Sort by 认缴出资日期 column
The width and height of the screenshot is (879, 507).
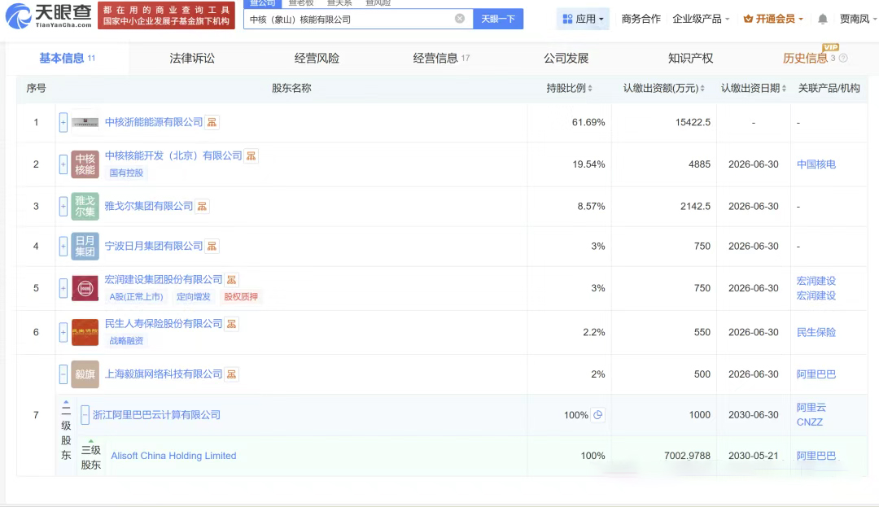pyautogui.click(x=754, y=88)
